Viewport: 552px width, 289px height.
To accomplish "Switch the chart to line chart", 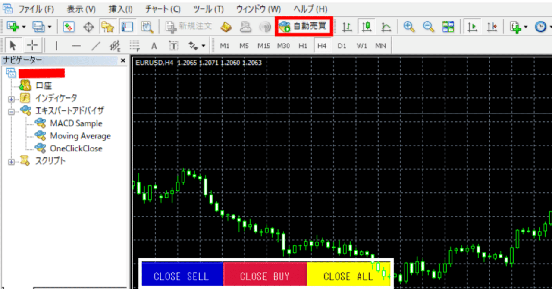I will (386, 27).
